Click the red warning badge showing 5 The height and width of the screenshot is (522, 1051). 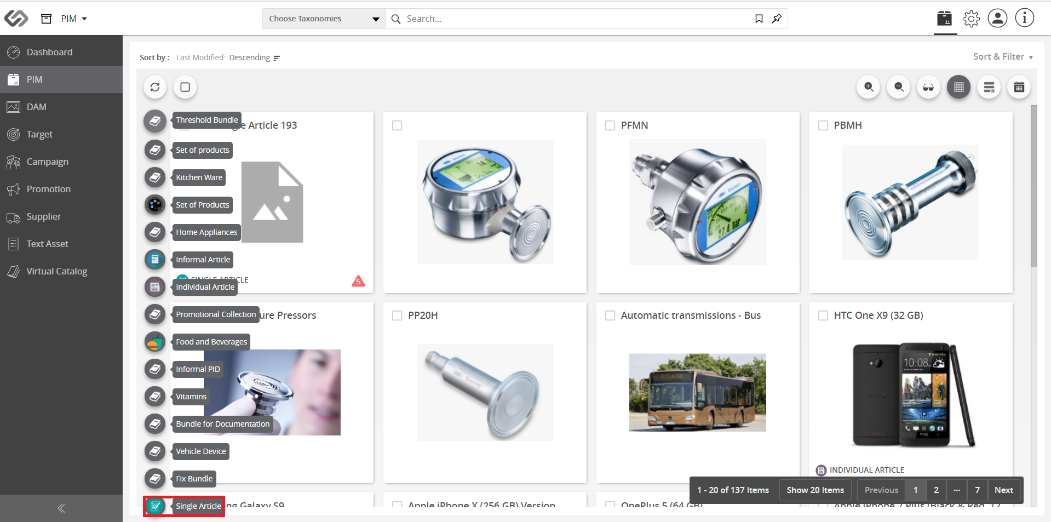pos(358,281)
